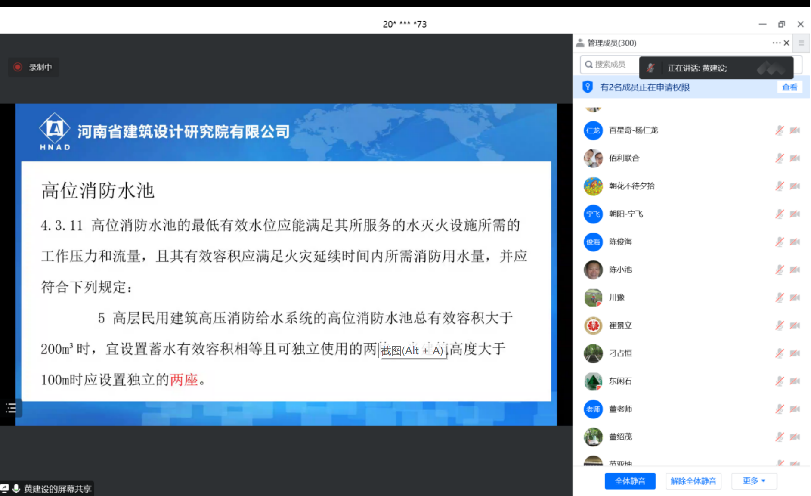
Task: Close the 管理成员 panel
Action: tap(786, 43)
